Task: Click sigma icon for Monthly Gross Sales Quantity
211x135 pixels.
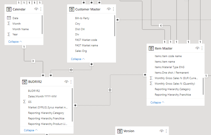Action: [151, 83]
